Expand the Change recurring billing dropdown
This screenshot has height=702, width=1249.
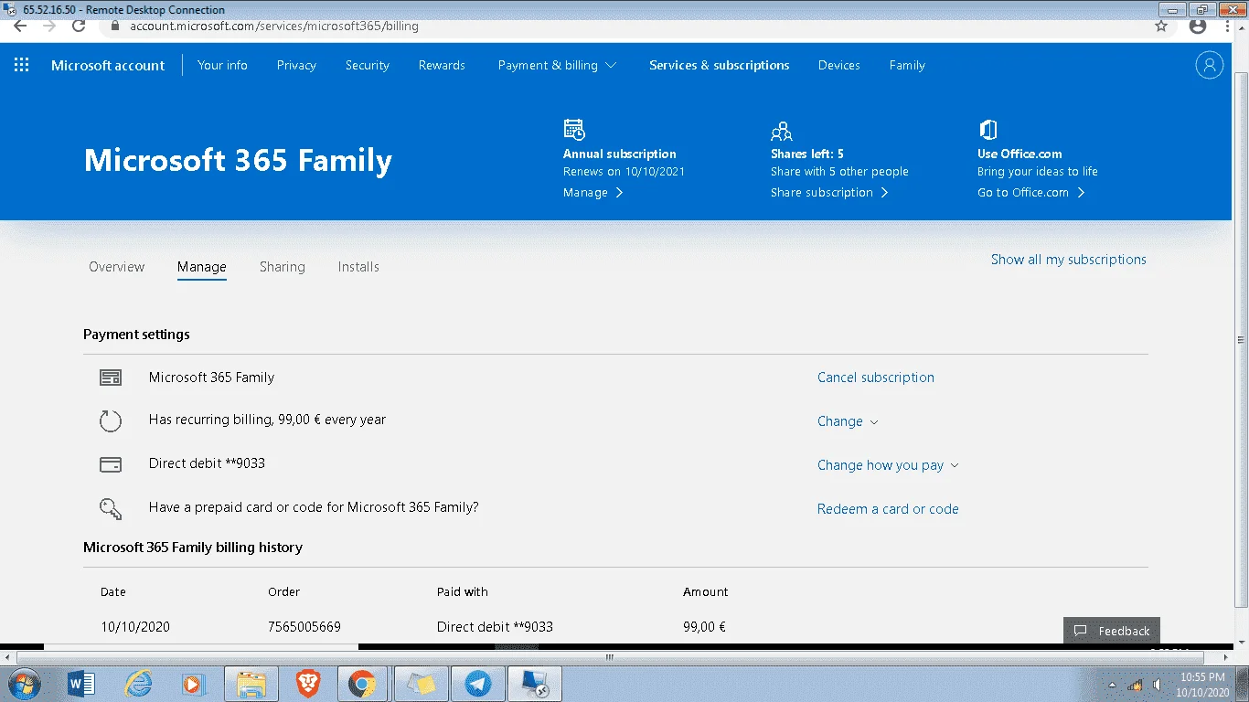[848, 421]
